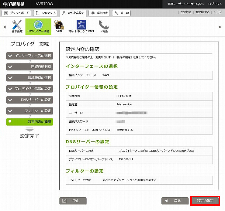
Task: Click the 設定完了 label
Action: pos(29,136)
